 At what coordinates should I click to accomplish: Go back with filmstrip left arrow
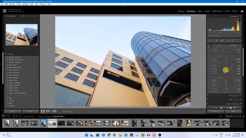point(17,117)
